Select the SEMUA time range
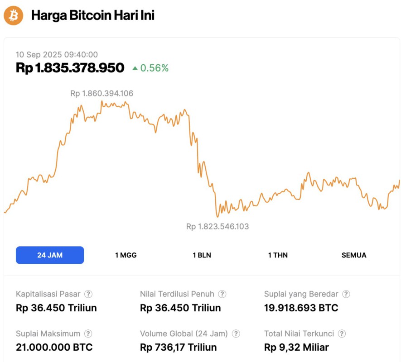 (x=353, y=255)
